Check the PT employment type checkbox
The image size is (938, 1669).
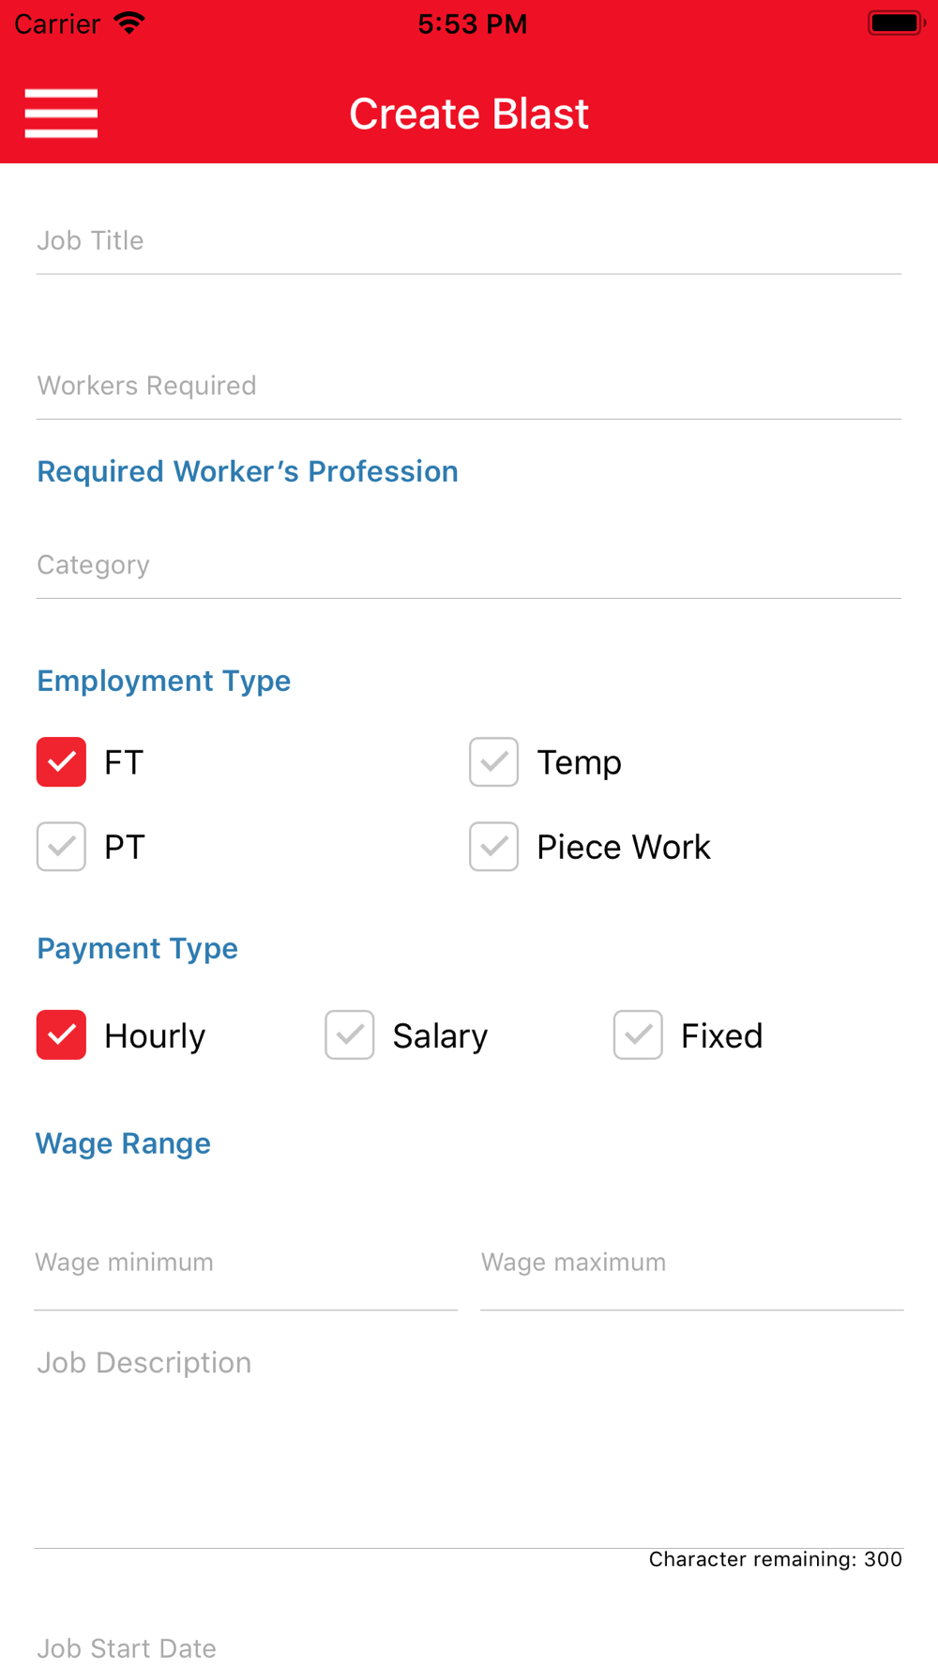click(61, 847)
